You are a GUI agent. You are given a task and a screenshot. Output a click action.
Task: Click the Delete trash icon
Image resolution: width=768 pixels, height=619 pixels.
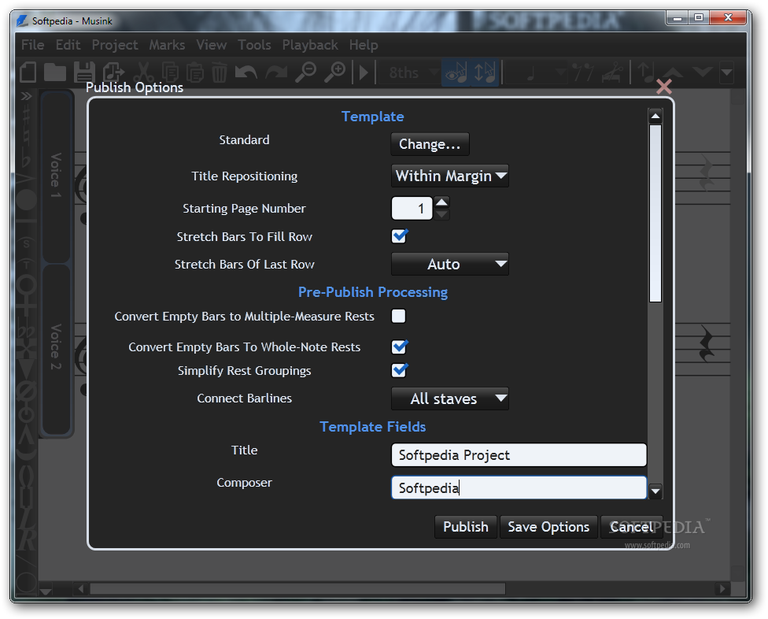[220, 72]
